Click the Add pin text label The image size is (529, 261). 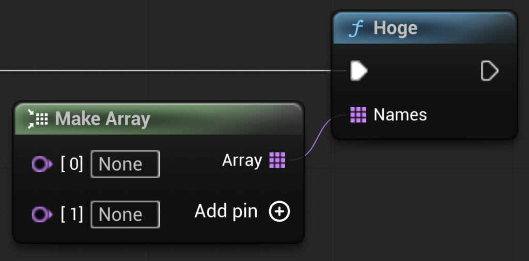[x=226, y=212]
